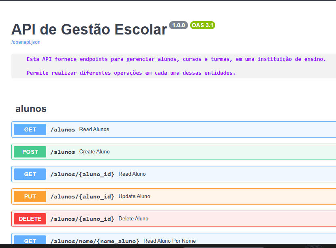Click the GET badge on /alunos Read Alunos
336x248 pixels.
click(x=30, y=129)
